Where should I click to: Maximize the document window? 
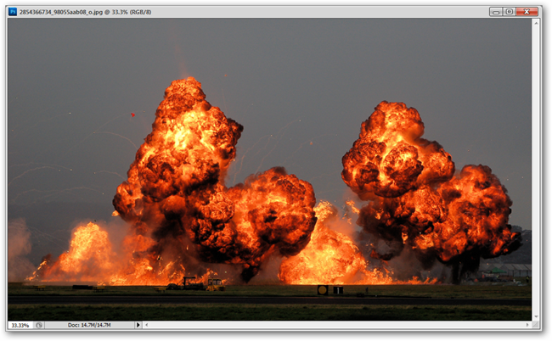509,12
